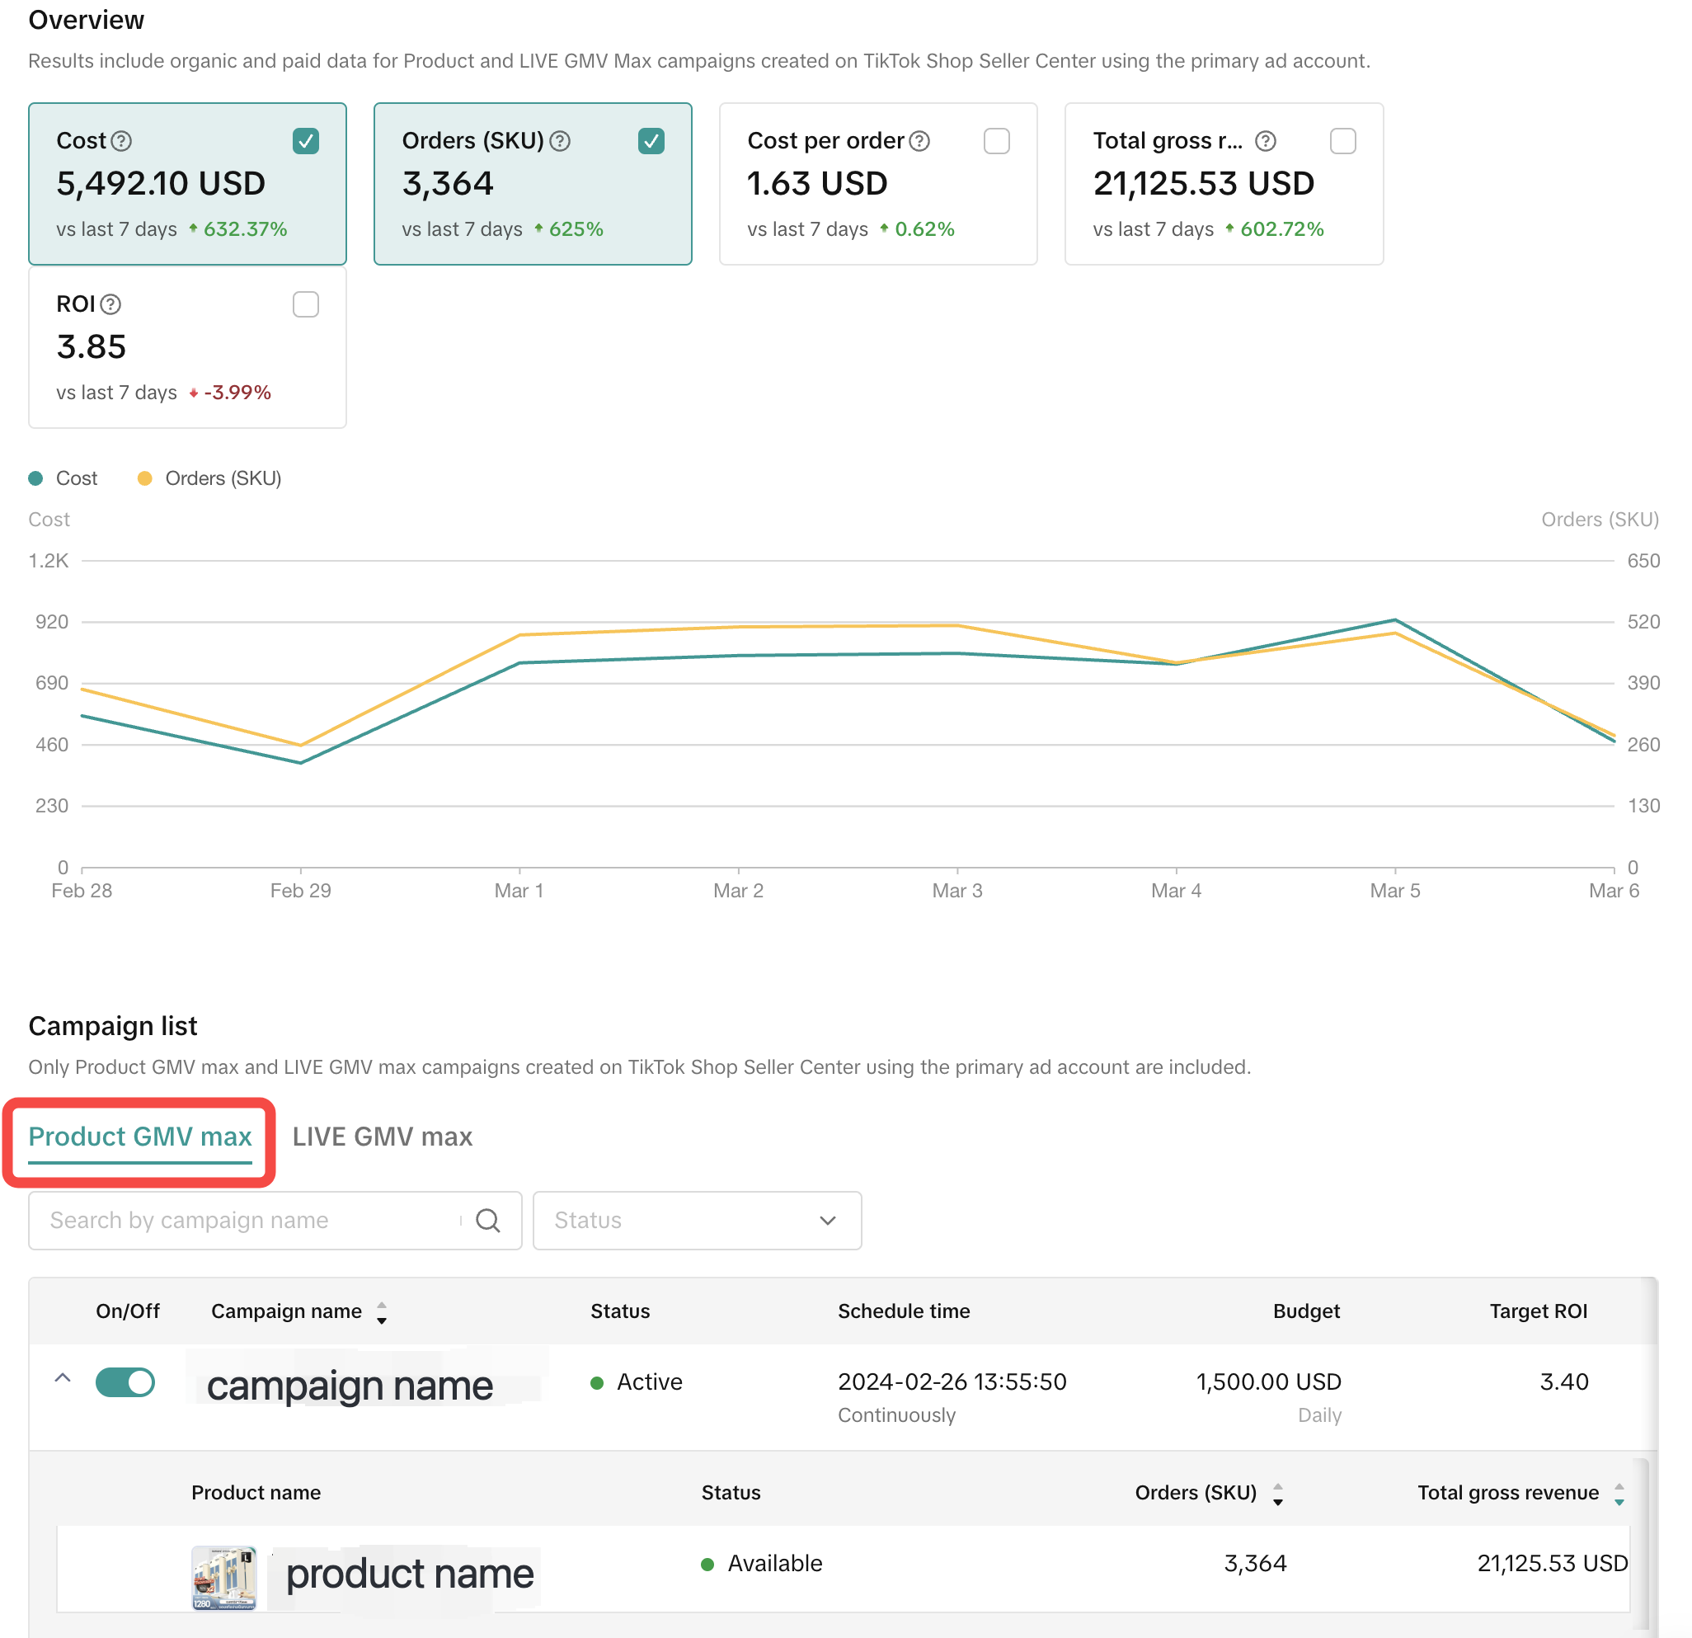
Task: Enable the Cost per order checkbox
Action: pyautogui.click(x=996, y=141)
